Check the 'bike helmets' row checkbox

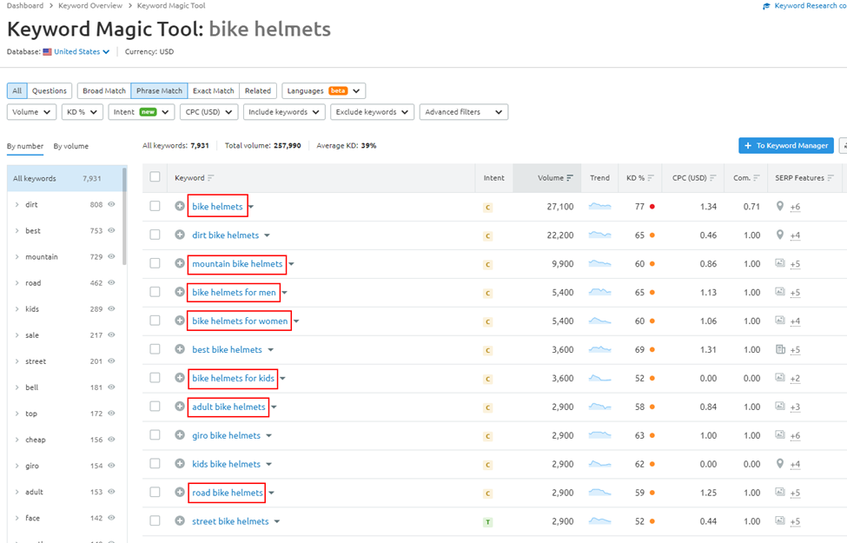click(x=155, y=206)
